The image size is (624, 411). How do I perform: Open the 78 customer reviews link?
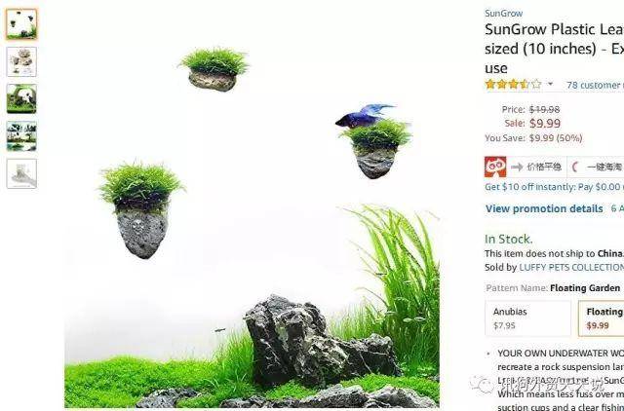point(595,85)
